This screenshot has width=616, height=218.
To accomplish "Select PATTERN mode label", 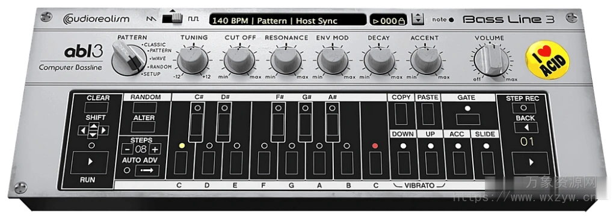I will pyautogui.click(x=160, y=50).
